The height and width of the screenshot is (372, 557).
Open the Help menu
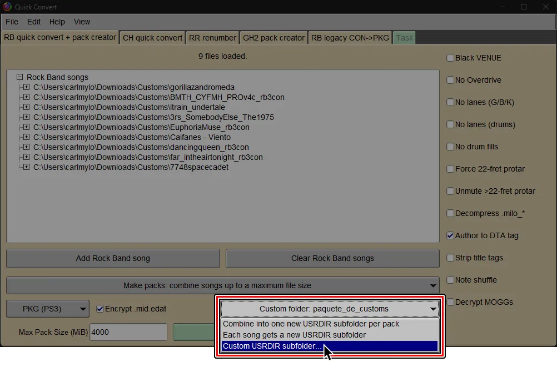tap(57, 22)
